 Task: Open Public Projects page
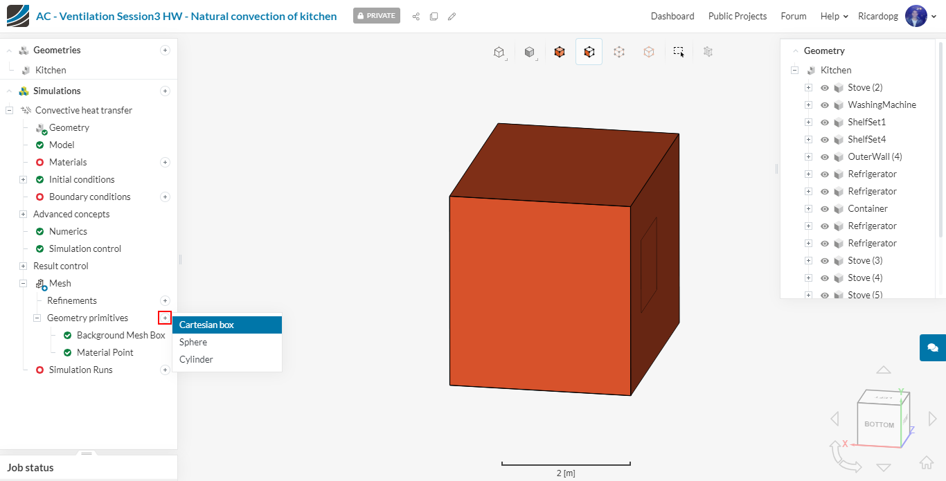(738, 16)
